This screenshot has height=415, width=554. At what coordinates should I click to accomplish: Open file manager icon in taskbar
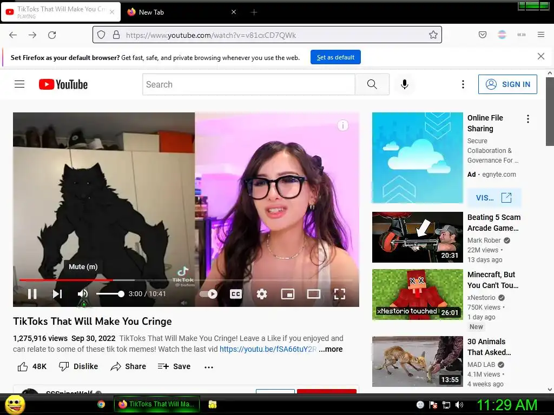[212, 404]
